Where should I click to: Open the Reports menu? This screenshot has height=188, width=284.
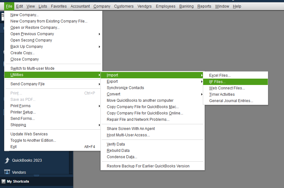tap(204, 6)
